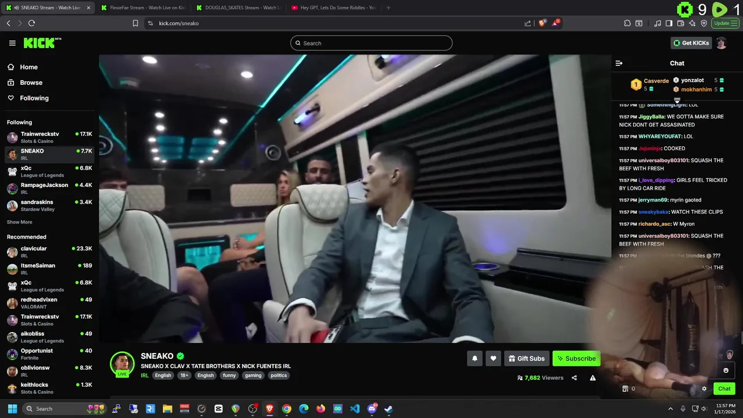
Task: Open the channel shop icon in chat
Action: (x=625, y=389)
